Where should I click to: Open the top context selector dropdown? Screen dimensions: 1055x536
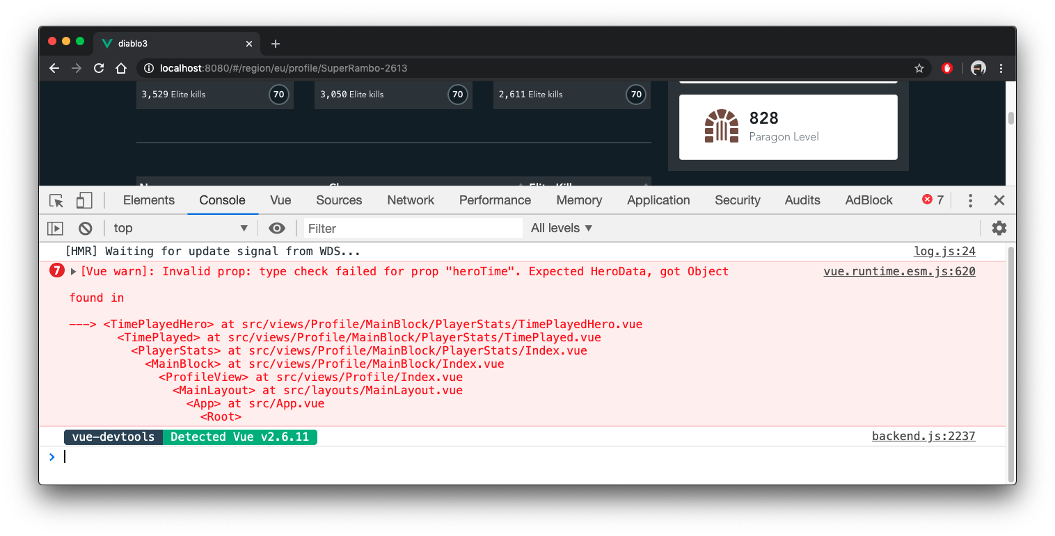(x=181, y=228)
